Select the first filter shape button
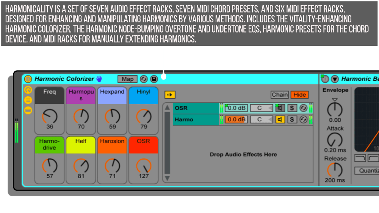Image resolution: width=379 pixels, height=213 pixels. click(360, 158)
